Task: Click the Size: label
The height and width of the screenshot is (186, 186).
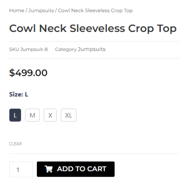Action: (x=16, y=94)
